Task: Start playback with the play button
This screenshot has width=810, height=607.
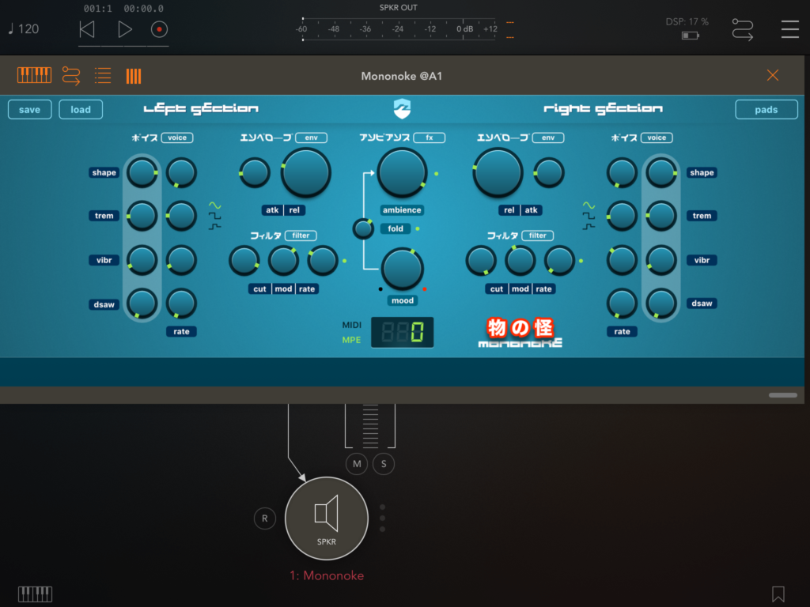Action: (x=124, y=29)
